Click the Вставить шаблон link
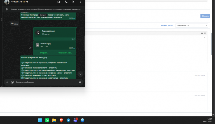Screen dimensions: 215x124 167,26
